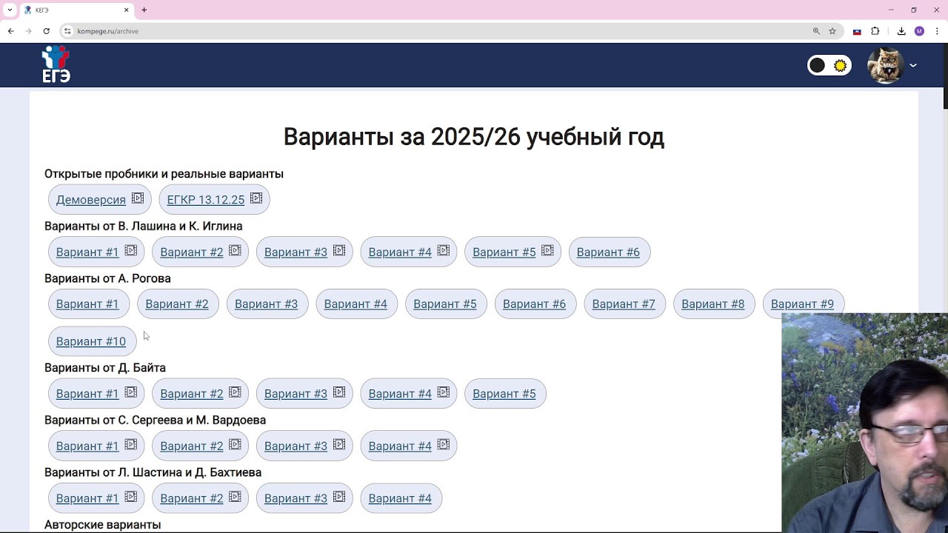The height and width of the screenshot is (533, 948).
Task: Open the browser zoom magnifier icon
Action: click(x=816, y=31)
